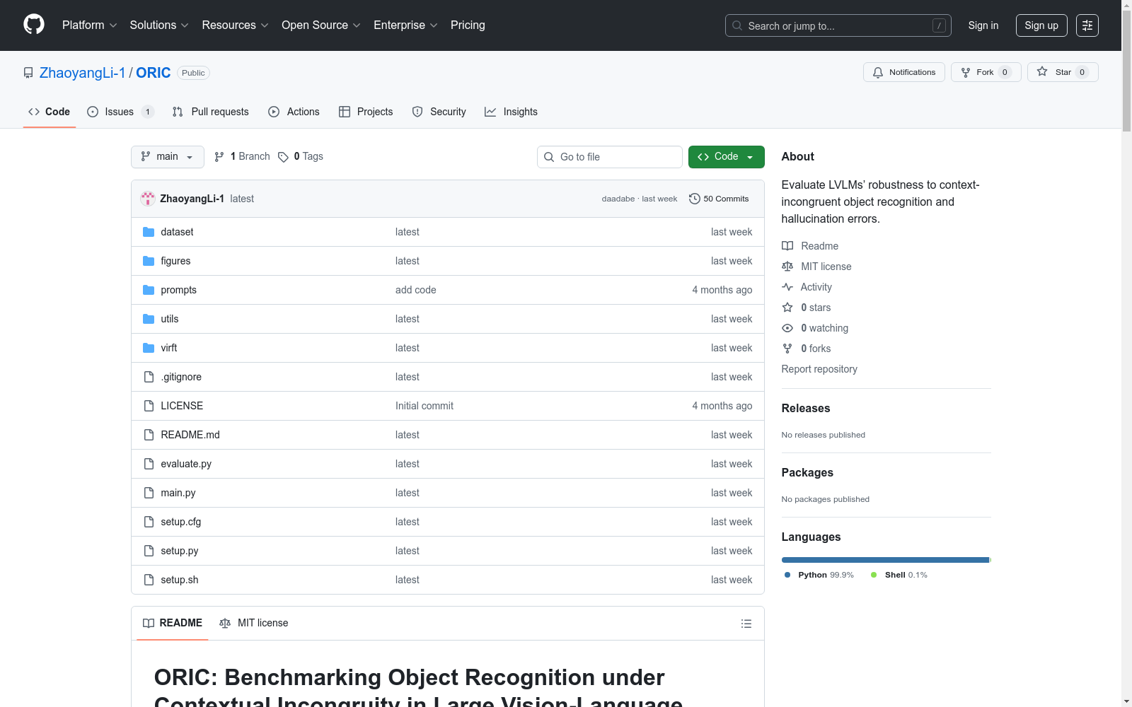Open the Resources dropdown menu
The height and width of the screenshot is (707, 1132).
pos(235,25)
